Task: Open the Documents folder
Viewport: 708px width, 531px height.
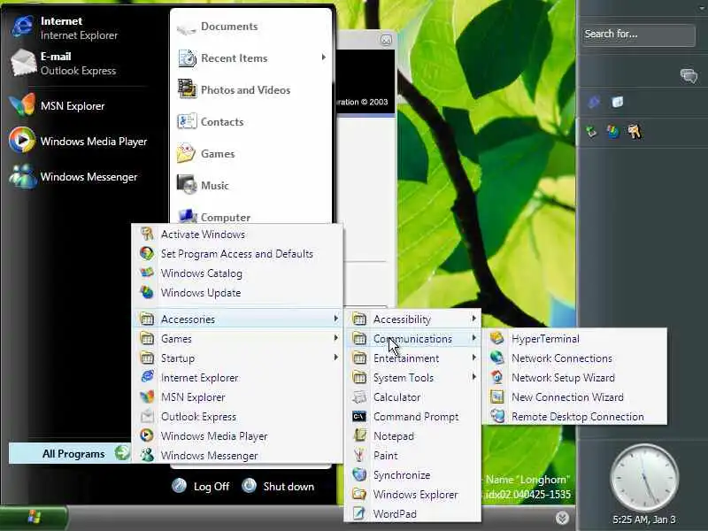Action: 218,27
